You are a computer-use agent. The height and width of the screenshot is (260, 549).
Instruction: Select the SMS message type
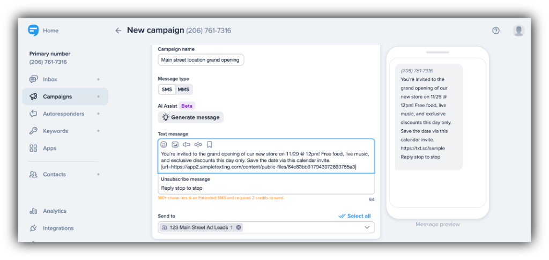click(167, 90)
